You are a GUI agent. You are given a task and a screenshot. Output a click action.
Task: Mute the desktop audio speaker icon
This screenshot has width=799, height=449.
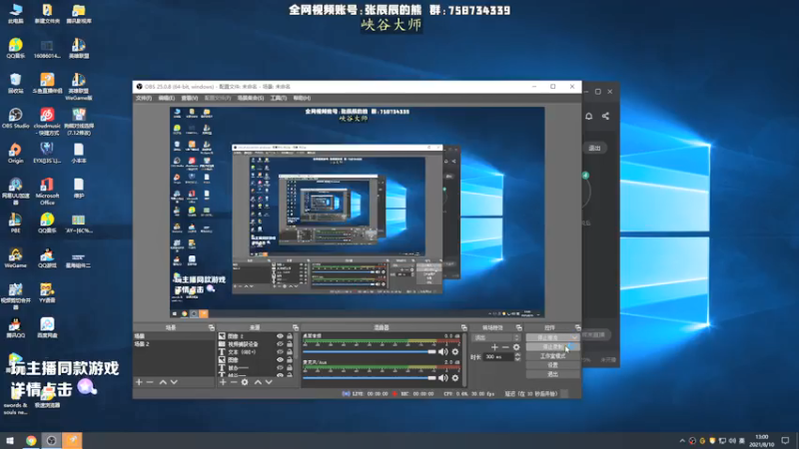coord(442,352)
